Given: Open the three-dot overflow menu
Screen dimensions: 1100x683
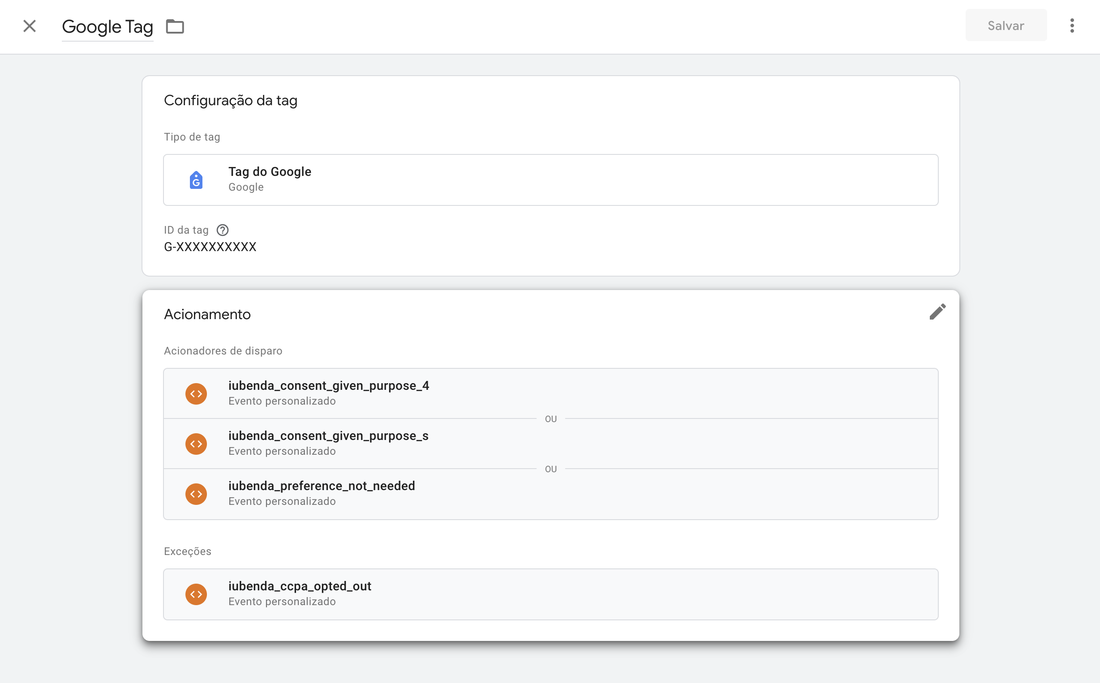Looking at the screenshot, I should (1072, 26).
